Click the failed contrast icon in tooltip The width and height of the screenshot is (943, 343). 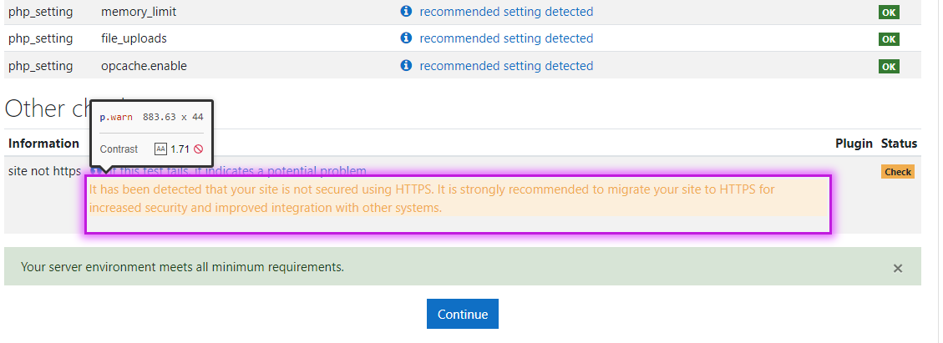[199, 149]
